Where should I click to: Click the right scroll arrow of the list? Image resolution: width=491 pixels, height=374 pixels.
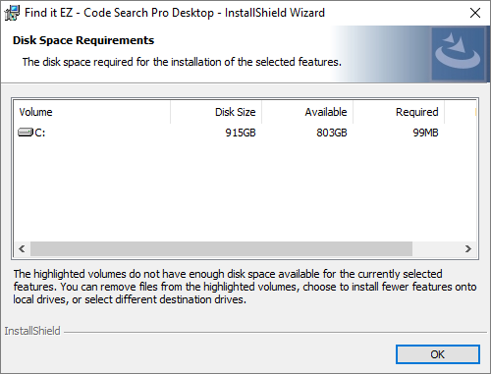pyautogui.click(x=468, y=249)
